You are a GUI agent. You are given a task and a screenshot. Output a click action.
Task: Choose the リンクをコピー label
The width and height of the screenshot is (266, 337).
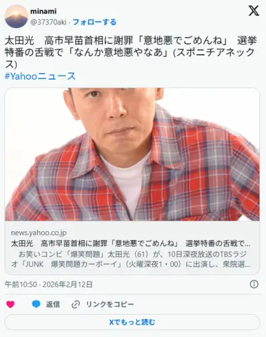110,304
